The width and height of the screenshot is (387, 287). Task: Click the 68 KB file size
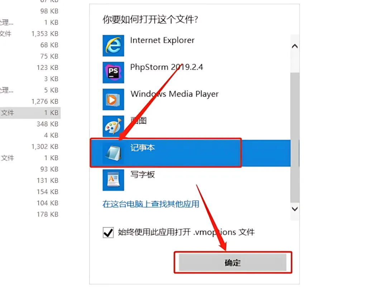coord(49,45)
